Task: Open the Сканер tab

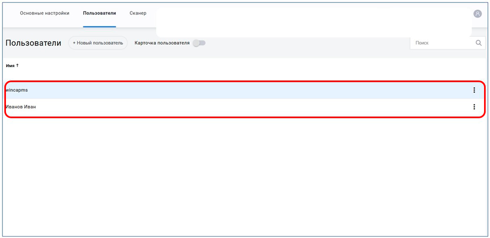Action: pos(138,13)
